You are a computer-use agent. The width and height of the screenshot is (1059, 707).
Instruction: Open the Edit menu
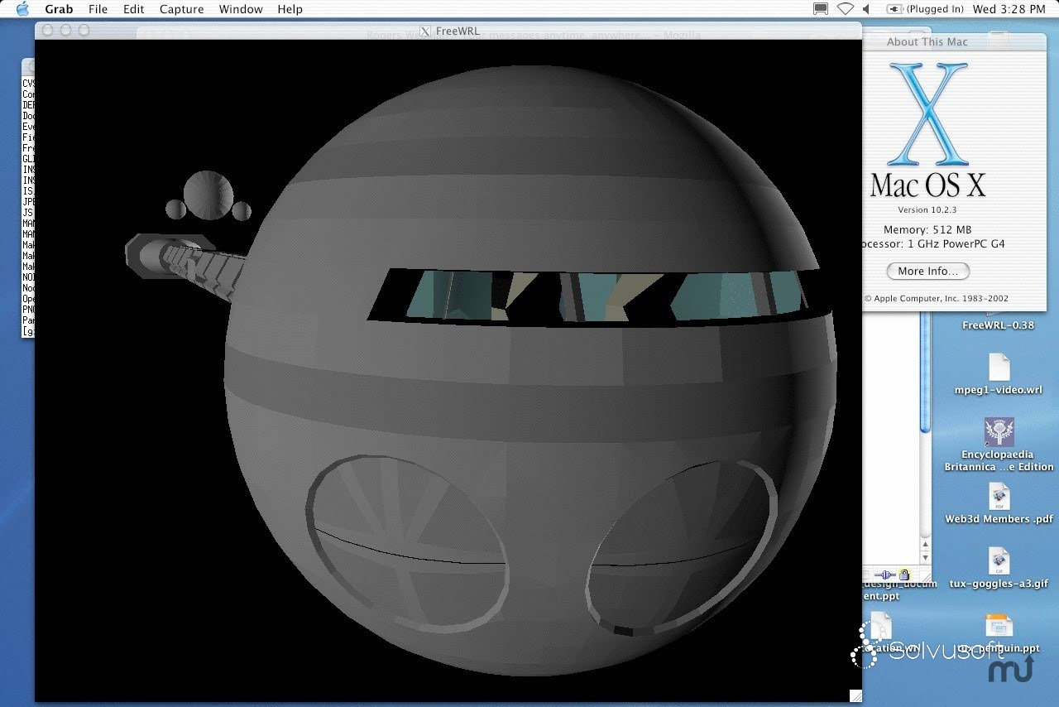point(133,9)
